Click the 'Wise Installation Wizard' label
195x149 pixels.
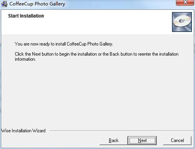[x=23, y=131]
